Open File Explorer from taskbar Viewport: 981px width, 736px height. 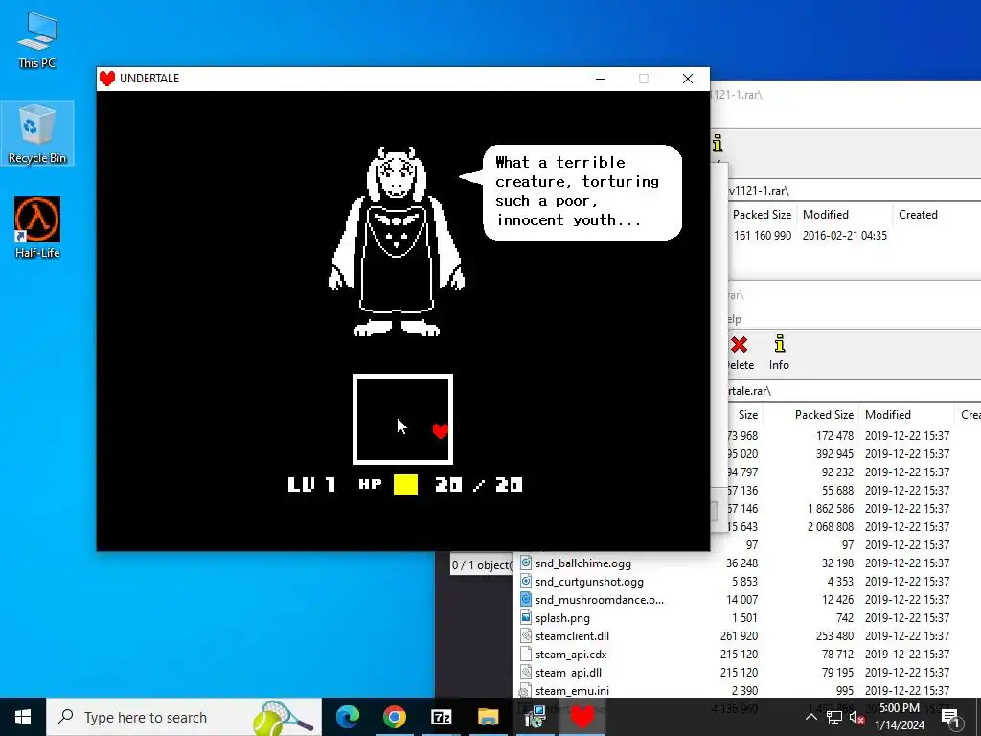(488, 717)
